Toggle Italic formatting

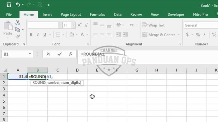coord(38,35)
